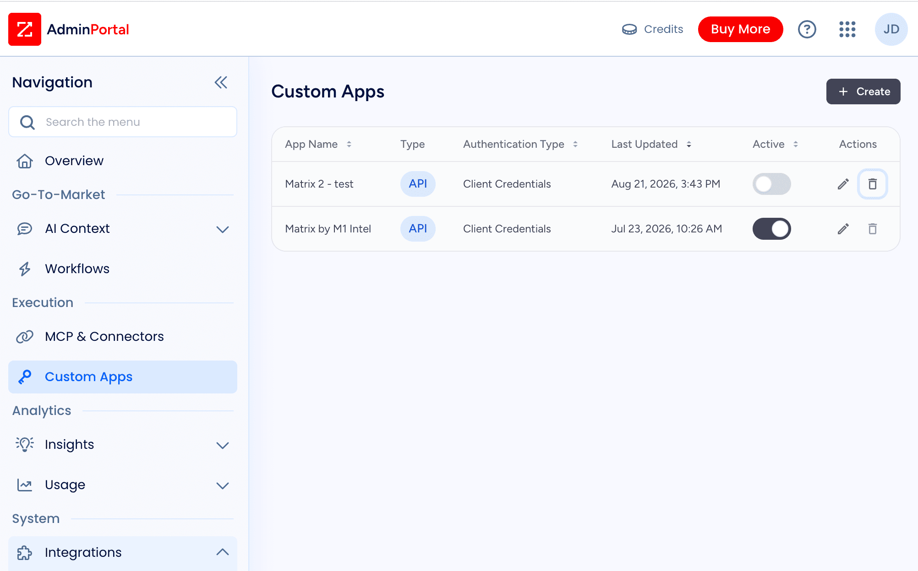Image resolution: width=918 pixels, height=571 pixels.
Task: Open the help question mark icon
Action: coord(807,29)
